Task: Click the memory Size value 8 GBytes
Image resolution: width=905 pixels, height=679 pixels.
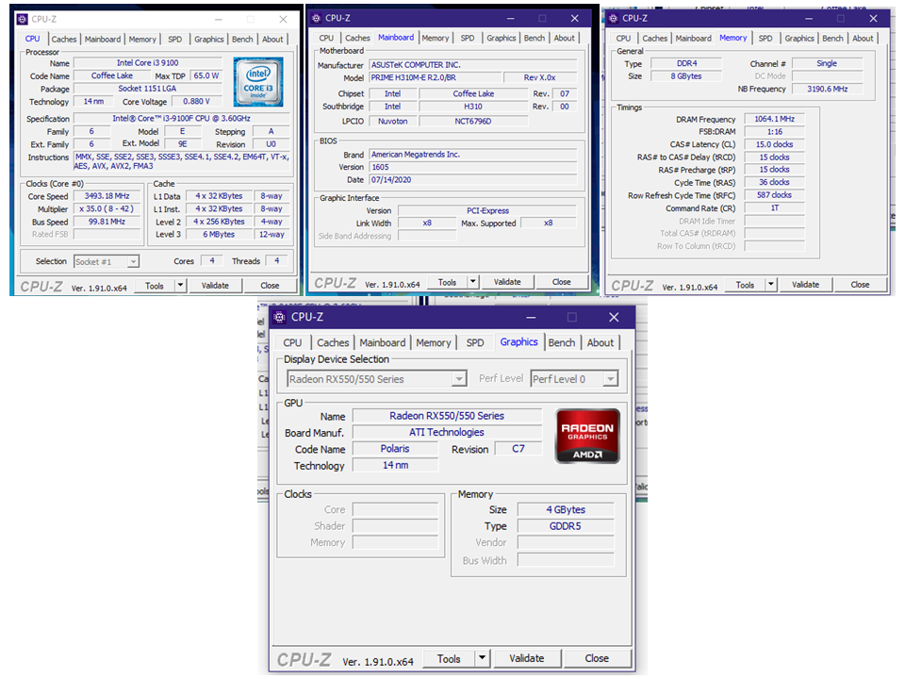Action: (686, 76)
